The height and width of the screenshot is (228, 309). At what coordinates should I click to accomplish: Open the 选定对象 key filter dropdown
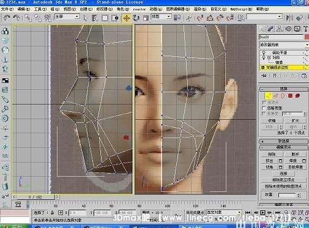click(x=239, y=212)
